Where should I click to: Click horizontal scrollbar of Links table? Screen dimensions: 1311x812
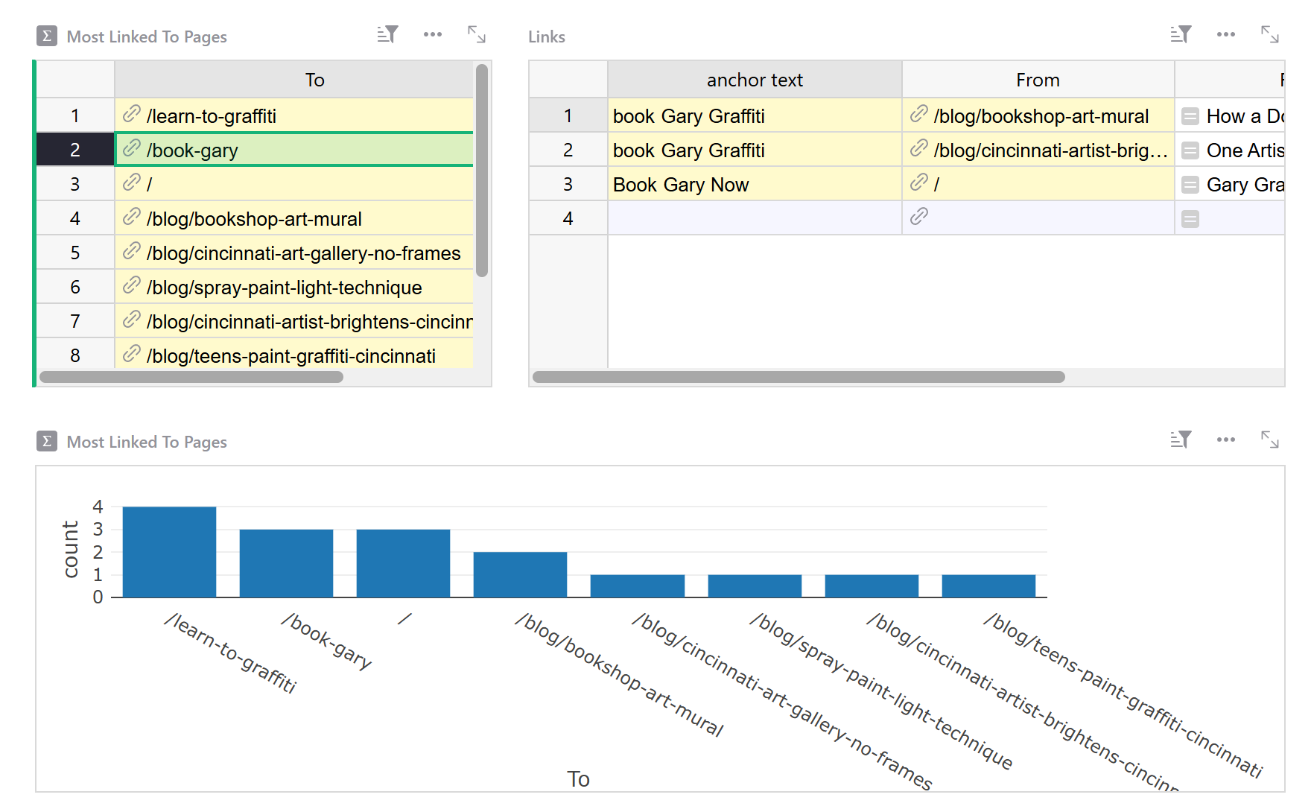(799, 377)
